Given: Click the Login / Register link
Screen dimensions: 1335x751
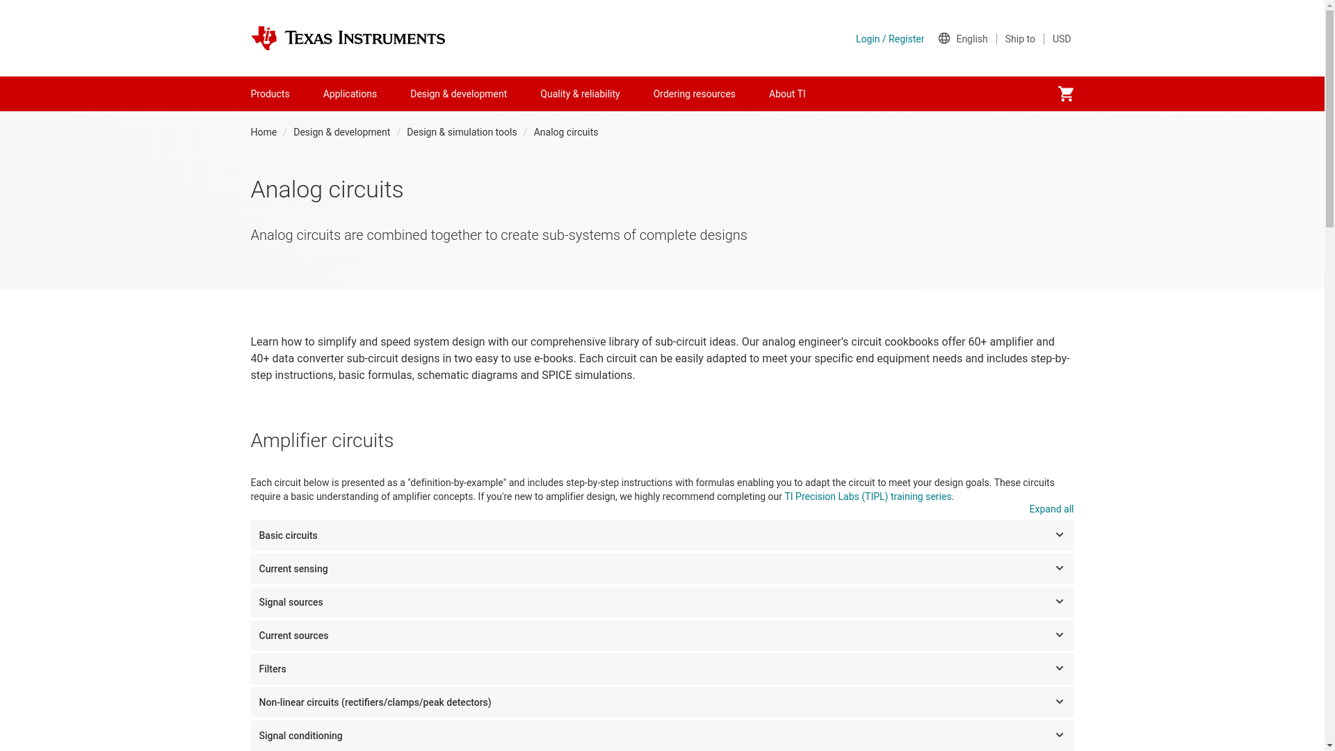Looking at the screenshot, I should pyautogui.click(x=889, y=39).
